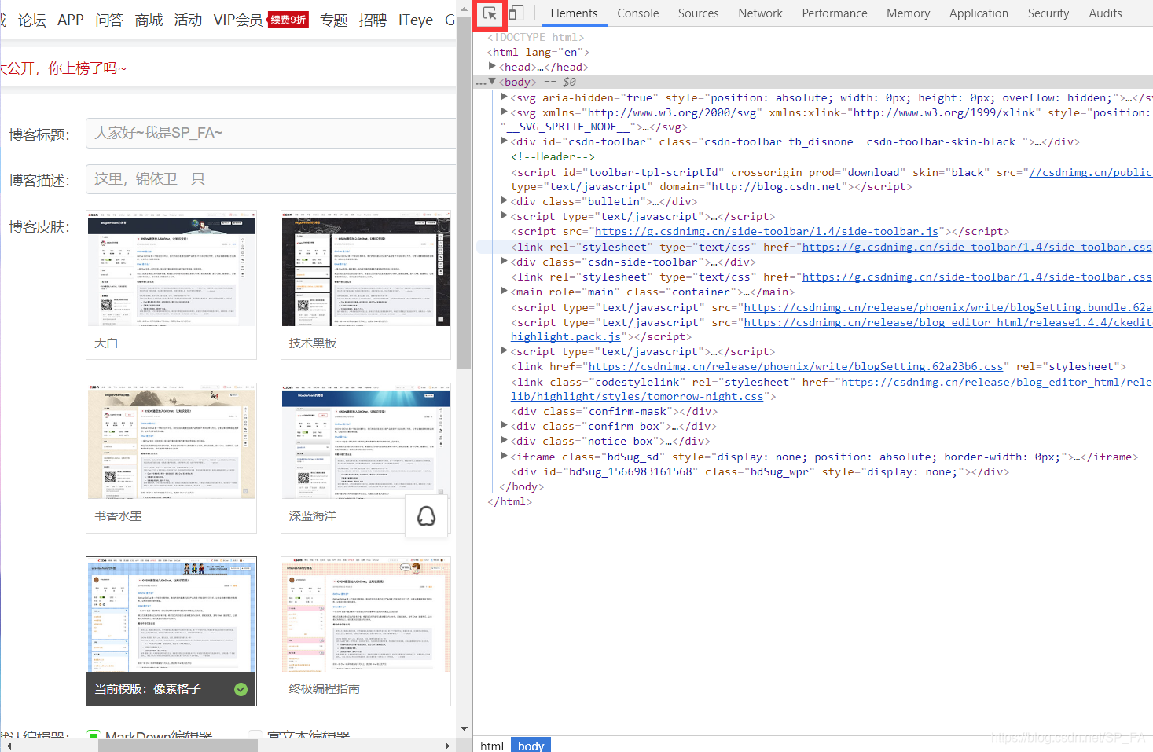Select the confirm-mask div line
This screenshot has height=752, width=1153.
tap(614, 412)
